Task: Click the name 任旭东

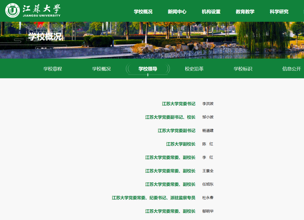Action: pos(208,184)
